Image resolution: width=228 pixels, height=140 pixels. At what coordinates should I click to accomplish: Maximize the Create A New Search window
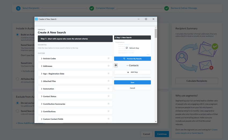point(146,19)
